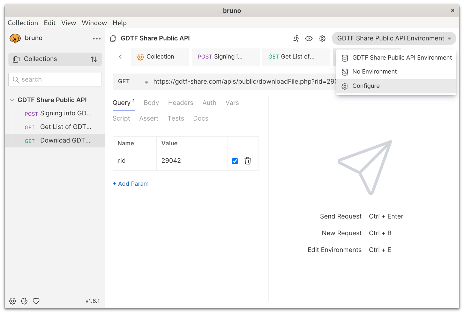Select the Tests tab

(x=175, y=118)
